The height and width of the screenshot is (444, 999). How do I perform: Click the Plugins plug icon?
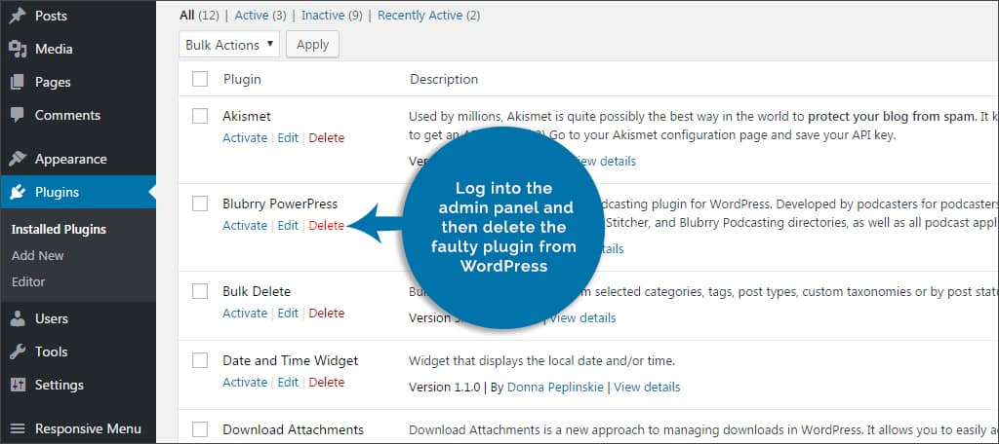tap(18, 192)
